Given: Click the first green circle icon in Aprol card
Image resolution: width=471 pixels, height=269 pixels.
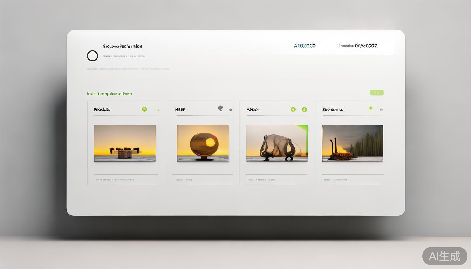Looking at the screenshot, I should [293, 109].
